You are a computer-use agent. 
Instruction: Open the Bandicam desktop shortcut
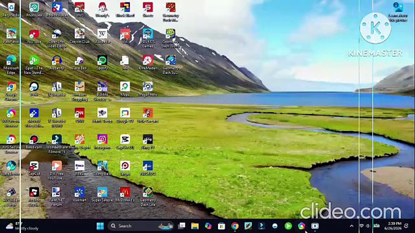tap(34, 141)
